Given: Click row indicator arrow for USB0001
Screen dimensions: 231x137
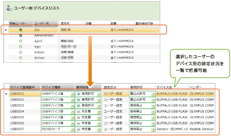Looking at the screenshot, I should (6, 94).
